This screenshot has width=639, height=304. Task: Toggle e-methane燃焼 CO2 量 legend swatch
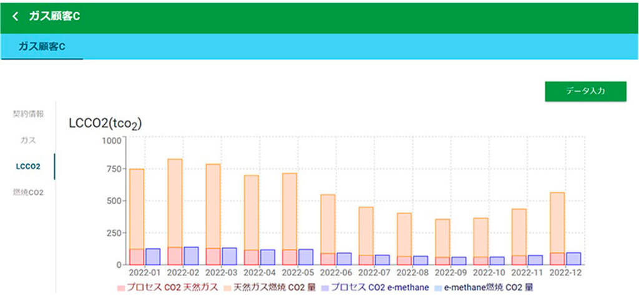coord(439,288)
